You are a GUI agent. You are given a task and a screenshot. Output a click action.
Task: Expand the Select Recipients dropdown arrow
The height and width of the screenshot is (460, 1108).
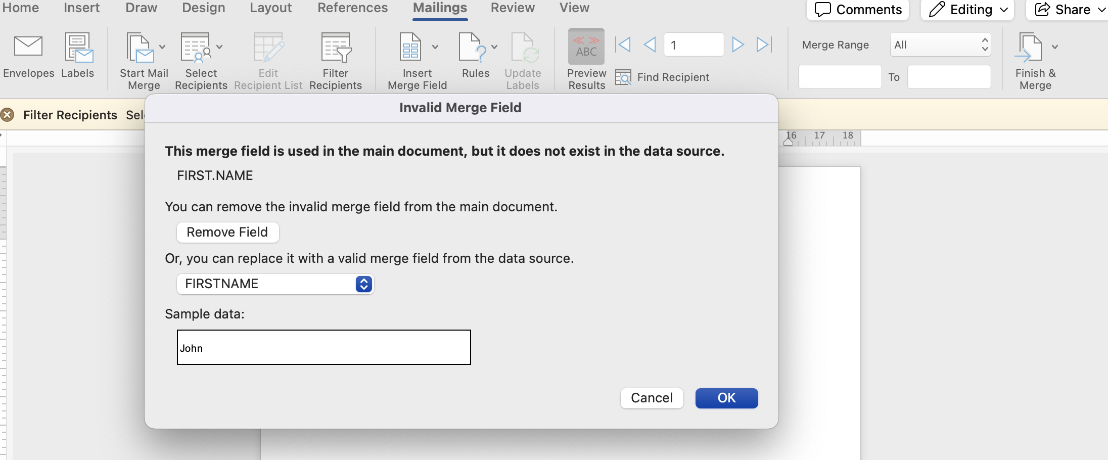pyautogui.click(x=219, y=47)
